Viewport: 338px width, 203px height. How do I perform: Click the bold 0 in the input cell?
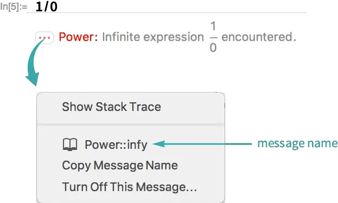[54, 6]
